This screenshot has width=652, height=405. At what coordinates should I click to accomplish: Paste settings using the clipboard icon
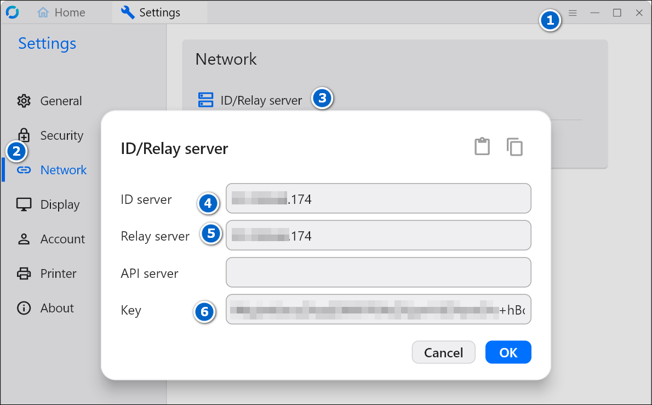pos(482,146)
